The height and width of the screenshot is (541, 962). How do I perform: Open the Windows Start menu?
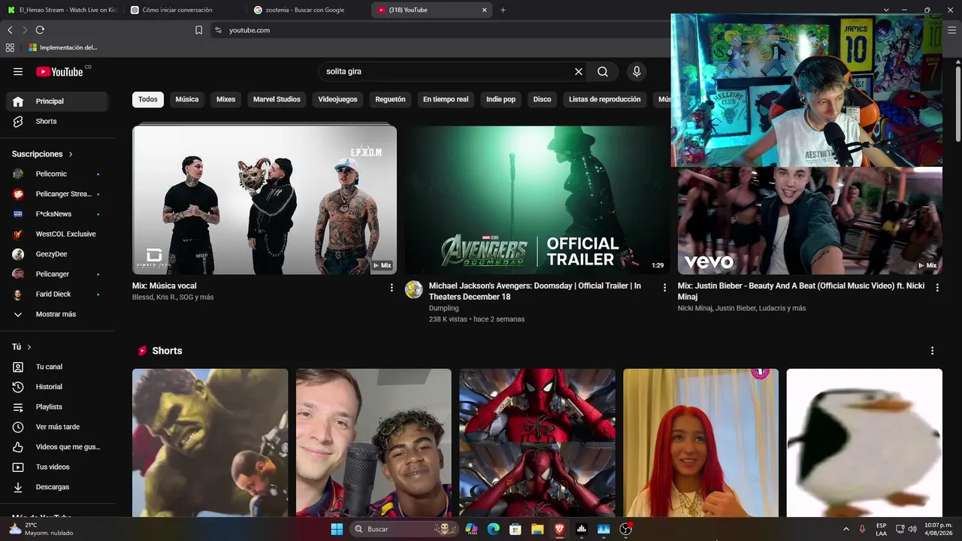click(x=337, y=529)
